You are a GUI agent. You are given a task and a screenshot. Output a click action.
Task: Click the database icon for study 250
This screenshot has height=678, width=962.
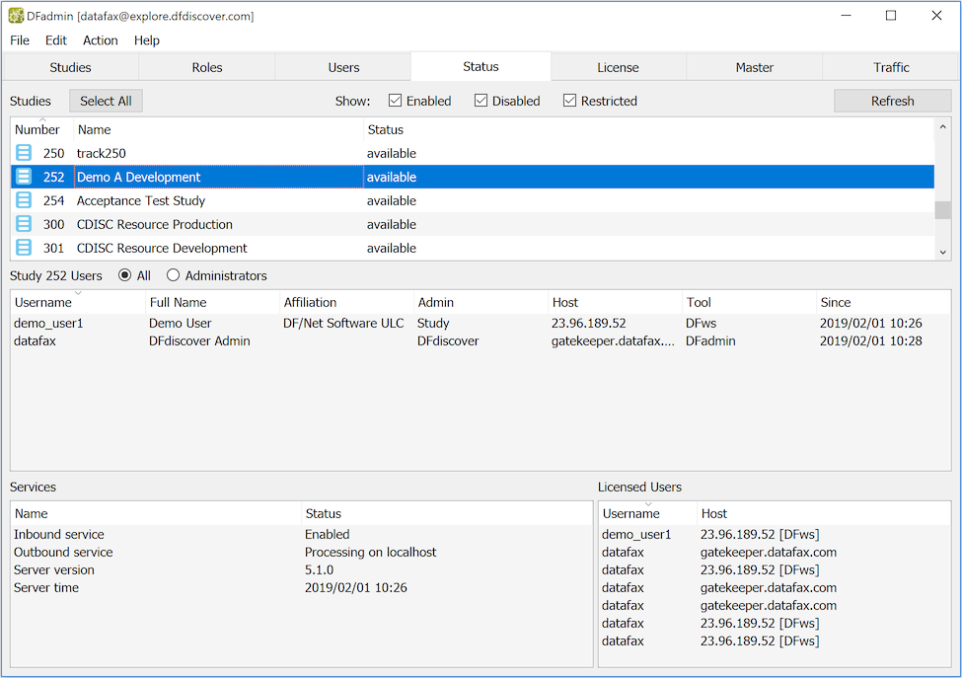click(24, 153)
